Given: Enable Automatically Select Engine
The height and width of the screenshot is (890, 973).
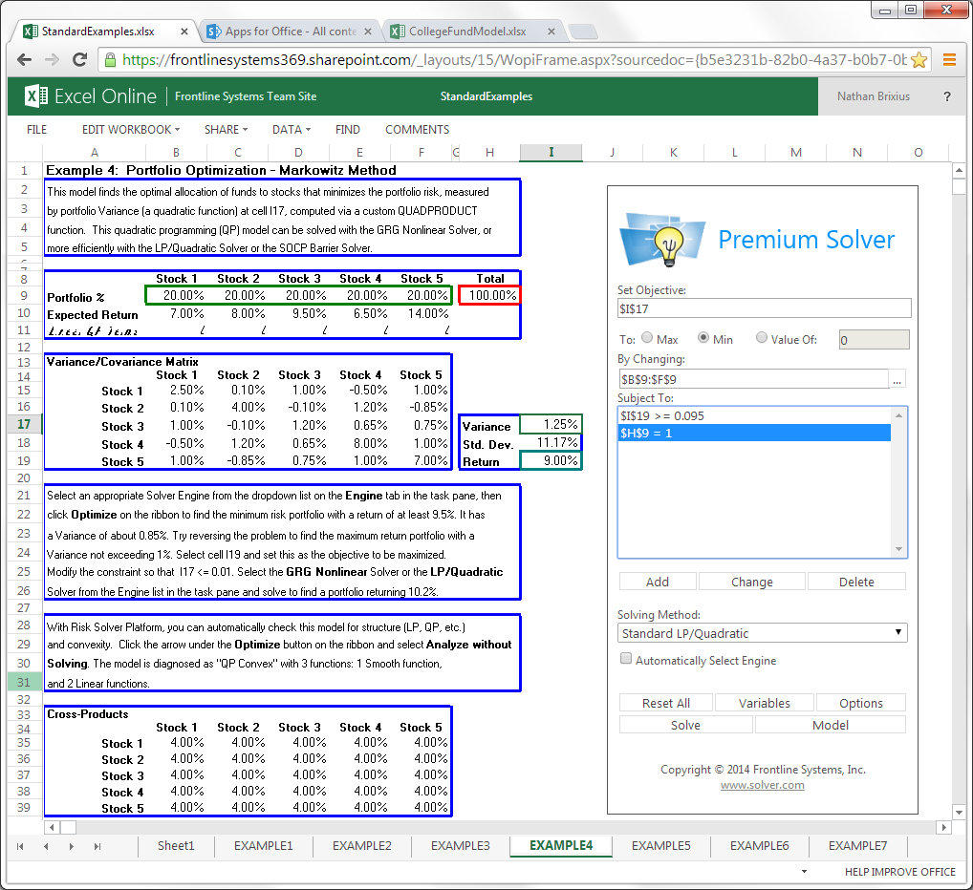Looking at the screenshot, I should point(626,659).
